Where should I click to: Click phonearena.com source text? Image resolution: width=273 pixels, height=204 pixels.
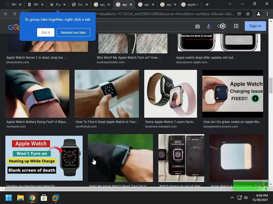tap(18, 62)
